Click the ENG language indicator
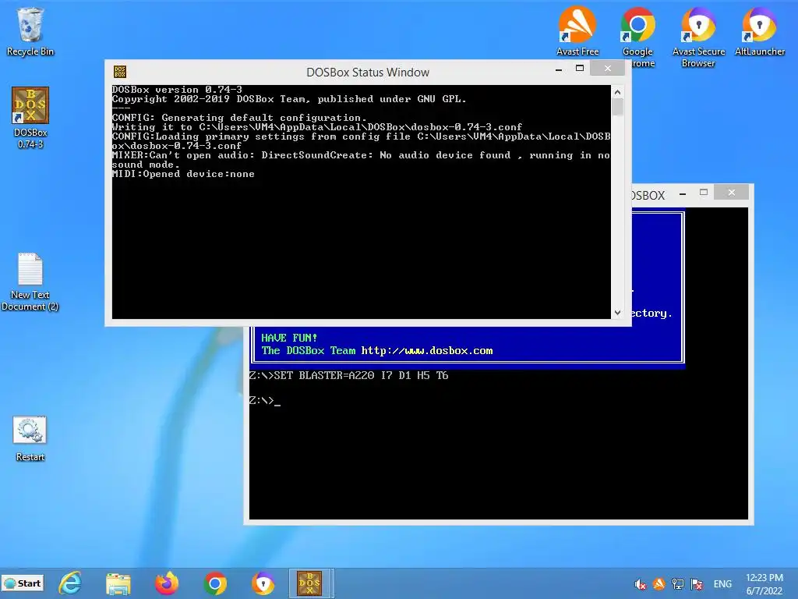The image size is (798, 599). (x=722, y=584)
